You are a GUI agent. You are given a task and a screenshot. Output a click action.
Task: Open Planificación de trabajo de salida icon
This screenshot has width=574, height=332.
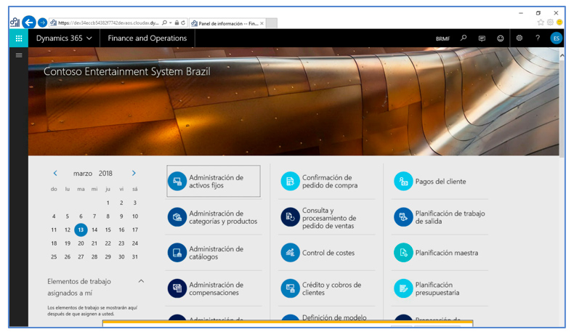(x=403, y=217)
